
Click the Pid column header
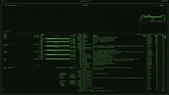(x=80, y=36)
